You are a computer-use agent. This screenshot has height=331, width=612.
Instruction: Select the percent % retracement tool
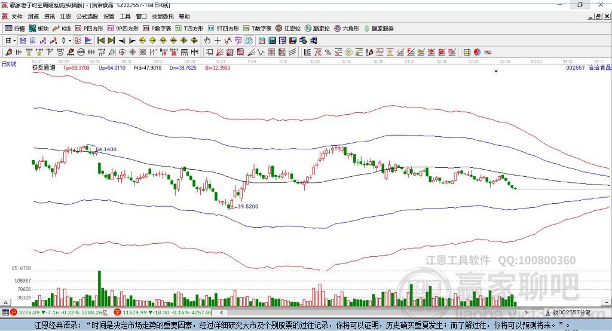pyautogui.click(x=328, y=53)
